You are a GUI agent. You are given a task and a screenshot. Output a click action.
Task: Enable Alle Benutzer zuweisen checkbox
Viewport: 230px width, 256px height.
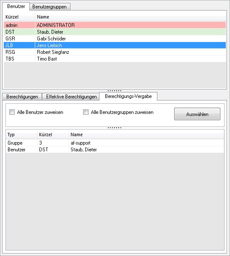point(12,112)
